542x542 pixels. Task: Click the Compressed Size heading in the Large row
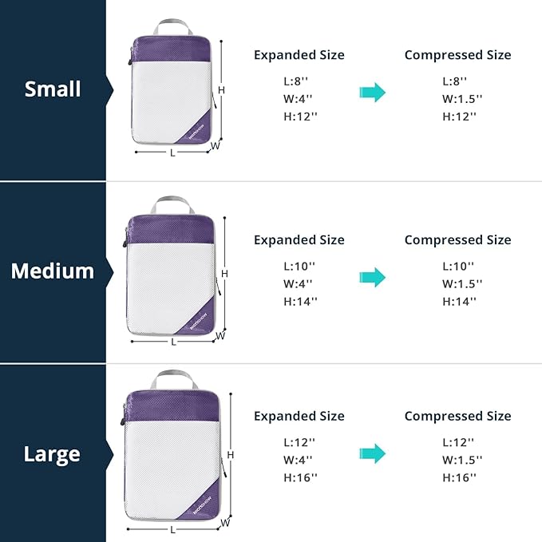pyautogui.click(x=457, y=416)
